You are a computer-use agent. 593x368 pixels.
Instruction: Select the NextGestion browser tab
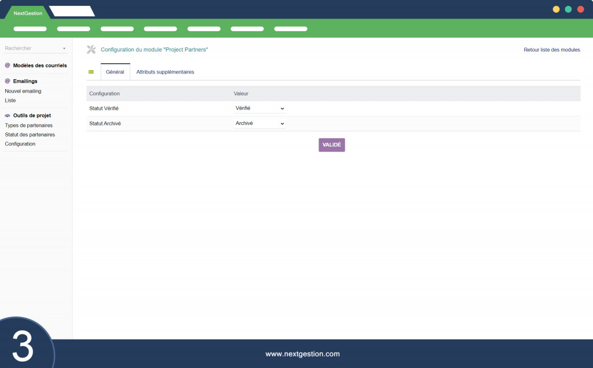(28, 13)
